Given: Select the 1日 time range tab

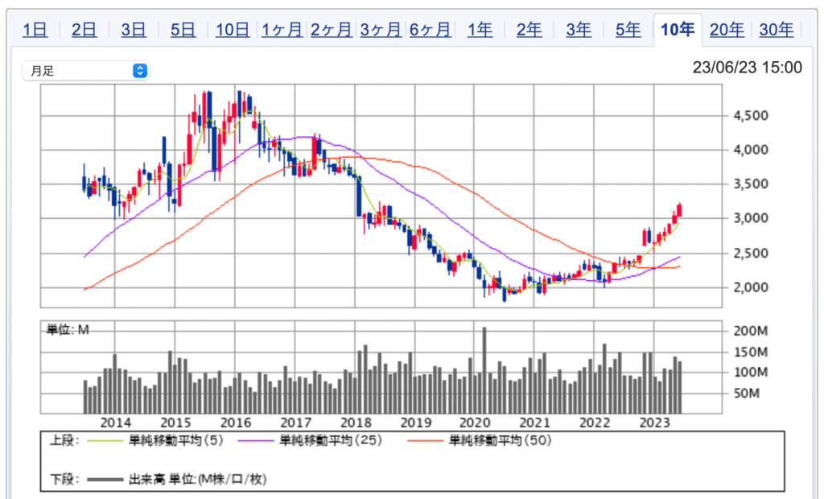Looking at the screenshot, I should pyautogui.click(x=35, y=30).
